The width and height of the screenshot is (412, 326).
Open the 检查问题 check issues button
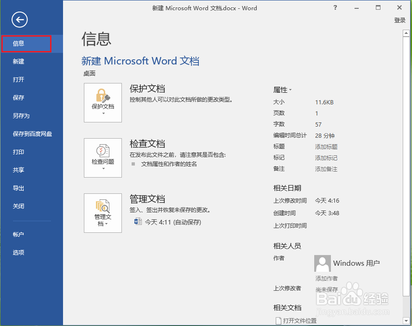tap(103, 158)
